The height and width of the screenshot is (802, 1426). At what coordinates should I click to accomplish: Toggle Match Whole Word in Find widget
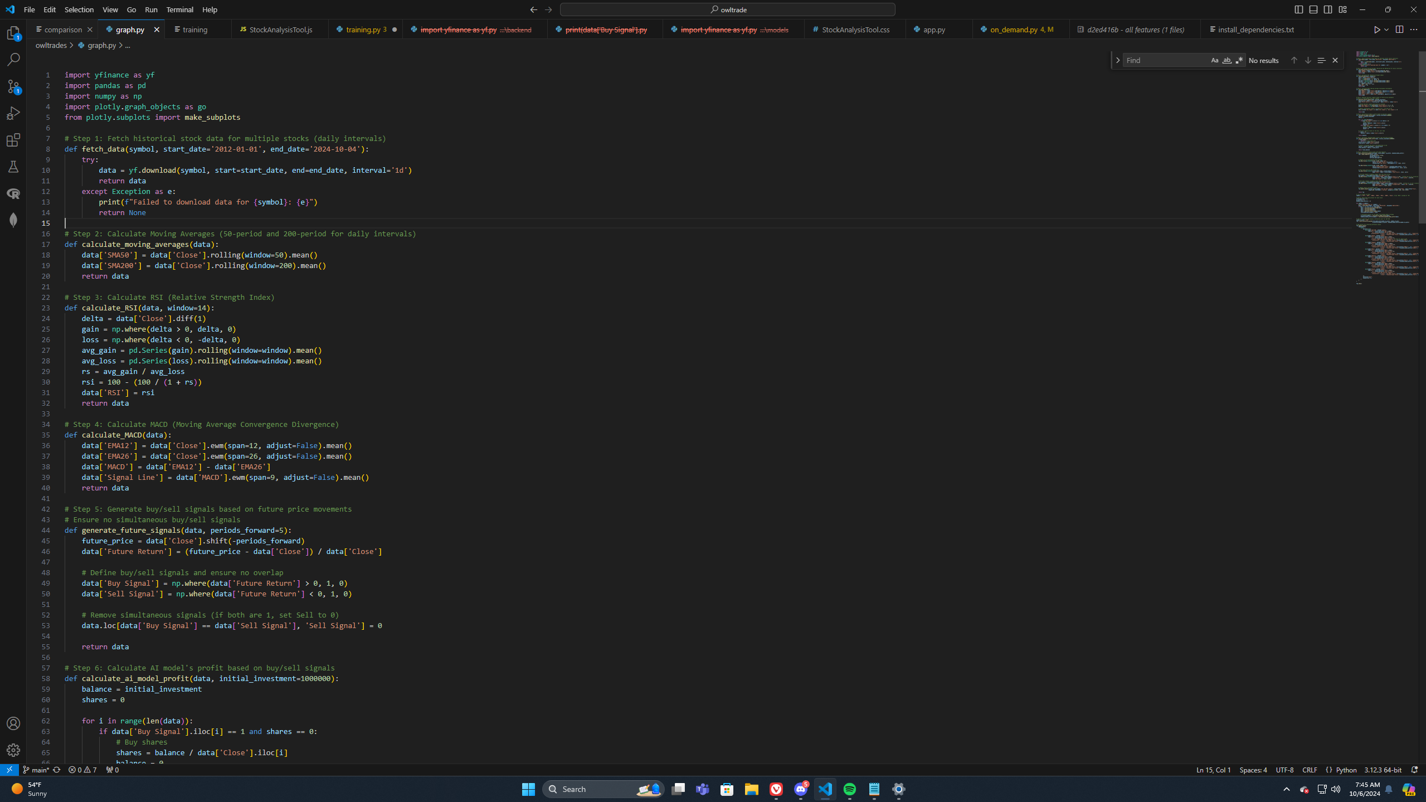(x=1227, y=60)
